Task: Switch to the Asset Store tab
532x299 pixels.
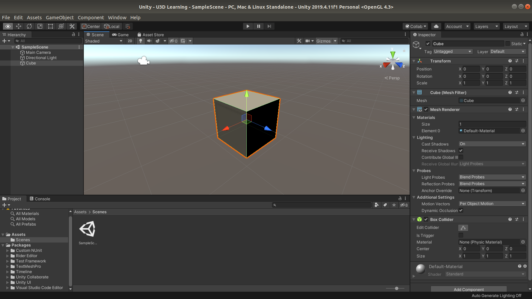Action: [150, 35]
